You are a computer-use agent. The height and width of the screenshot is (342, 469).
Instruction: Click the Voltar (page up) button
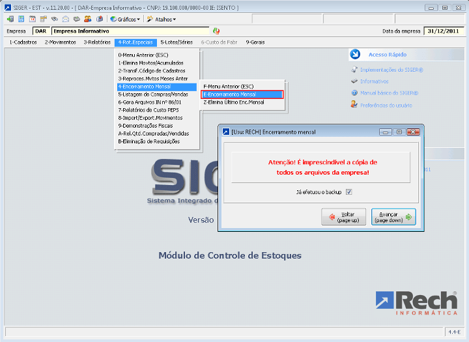click(x=344, y=217)
